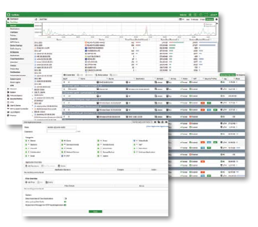Click the refresh icon beside Add Filter
258x227 pixels.
point(36,19)
